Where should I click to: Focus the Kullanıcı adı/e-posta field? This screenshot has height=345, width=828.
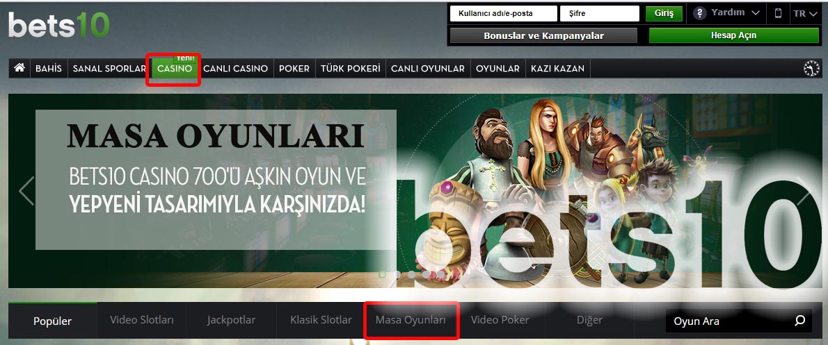pyautogui.click(x=503, y=14)
